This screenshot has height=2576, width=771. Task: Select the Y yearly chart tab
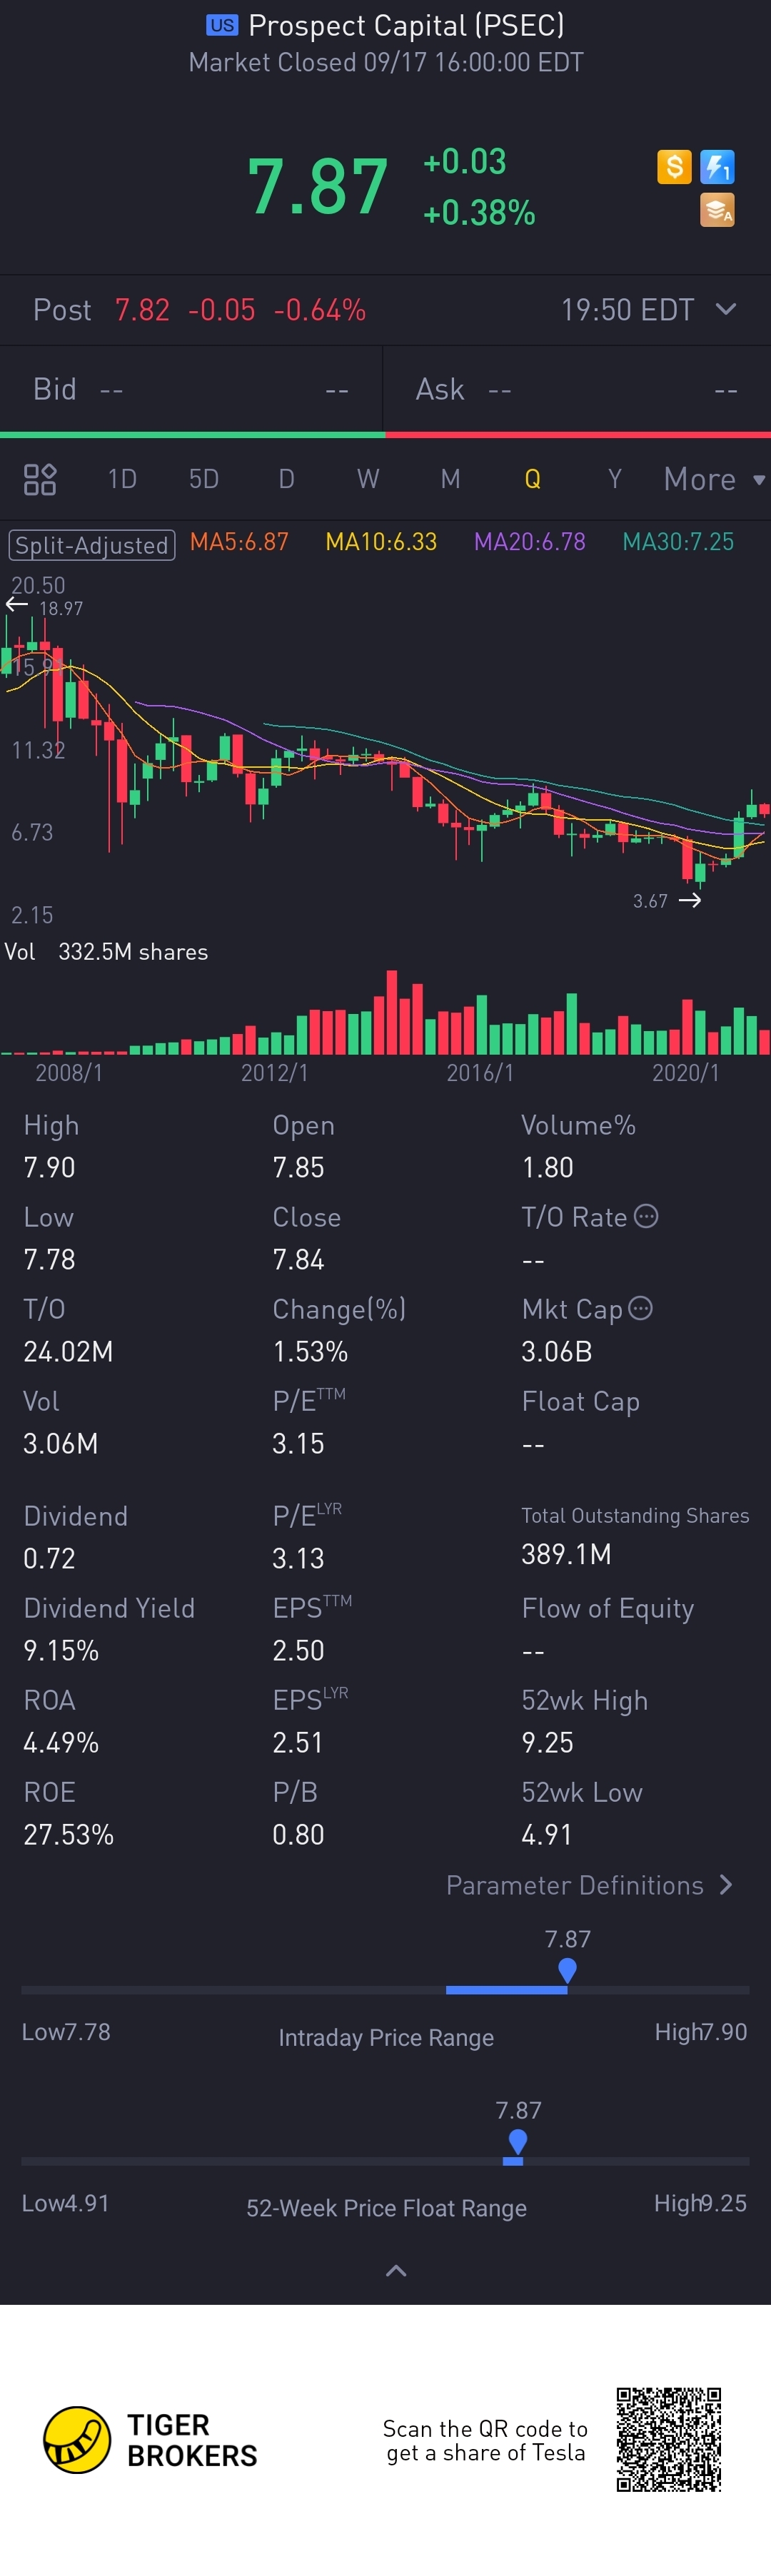click(614, 479)
